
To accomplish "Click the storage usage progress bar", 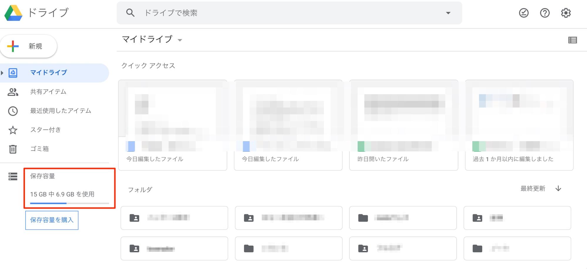I will pyautogui.click(x=70, y=203).
